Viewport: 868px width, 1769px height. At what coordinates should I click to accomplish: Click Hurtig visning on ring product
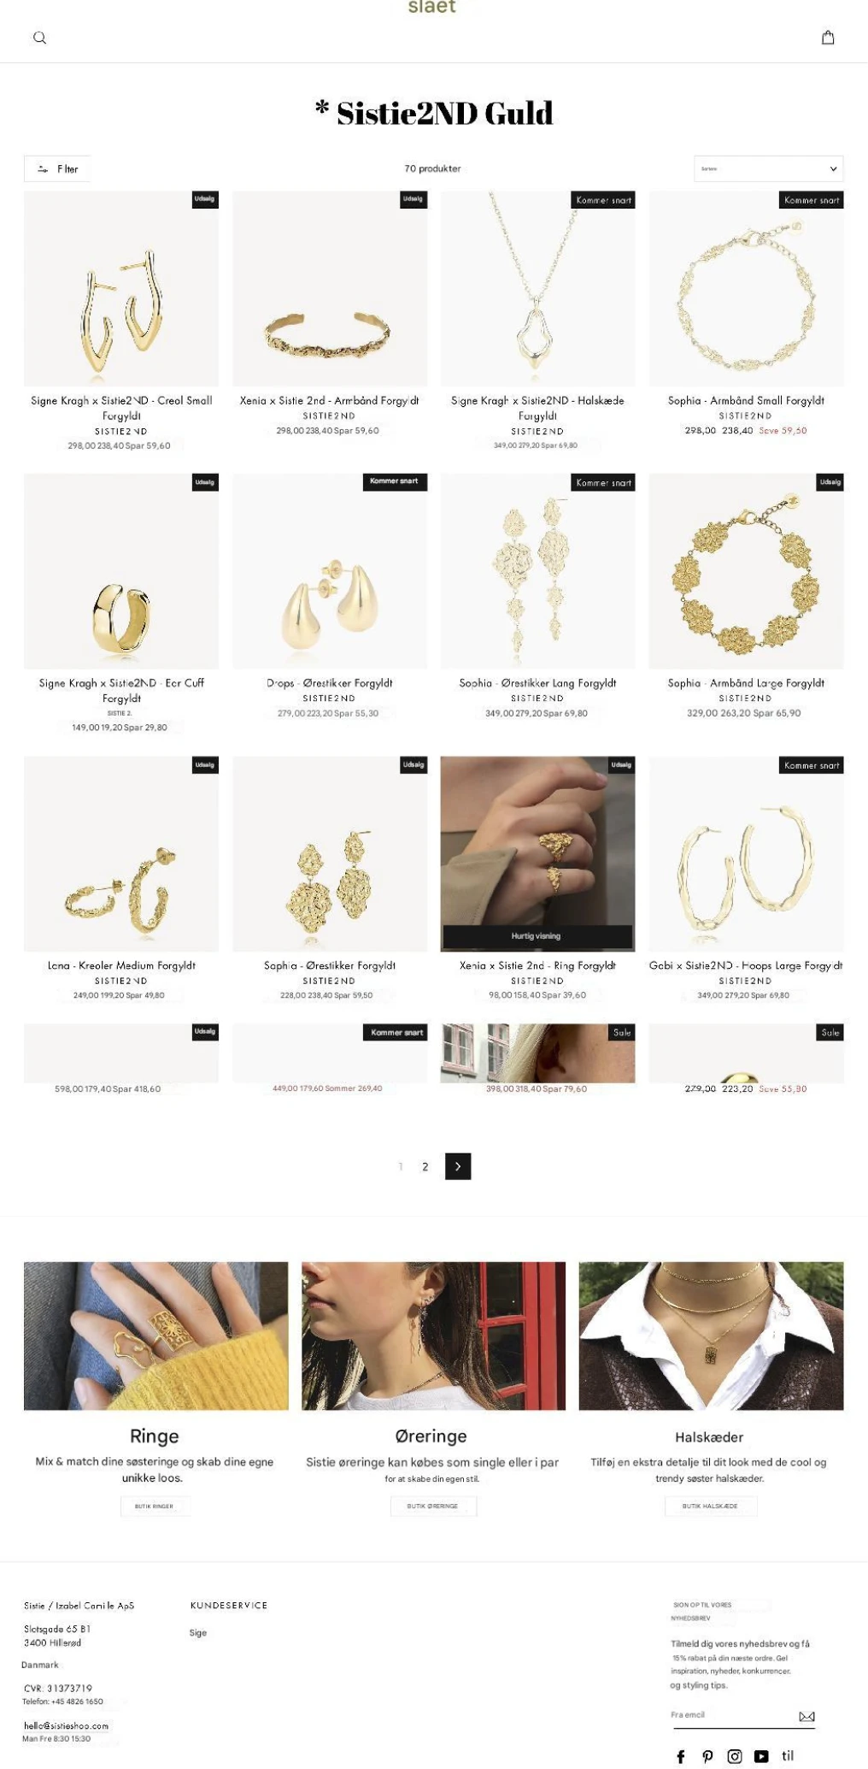pos(537,935)
